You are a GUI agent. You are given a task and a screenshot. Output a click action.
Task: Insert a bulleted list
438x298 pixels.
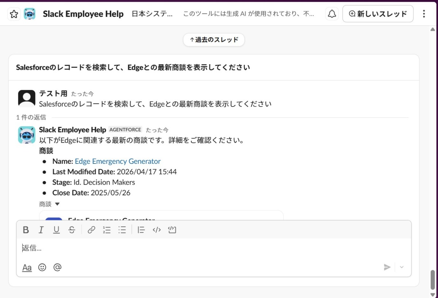tap(122, 230)
